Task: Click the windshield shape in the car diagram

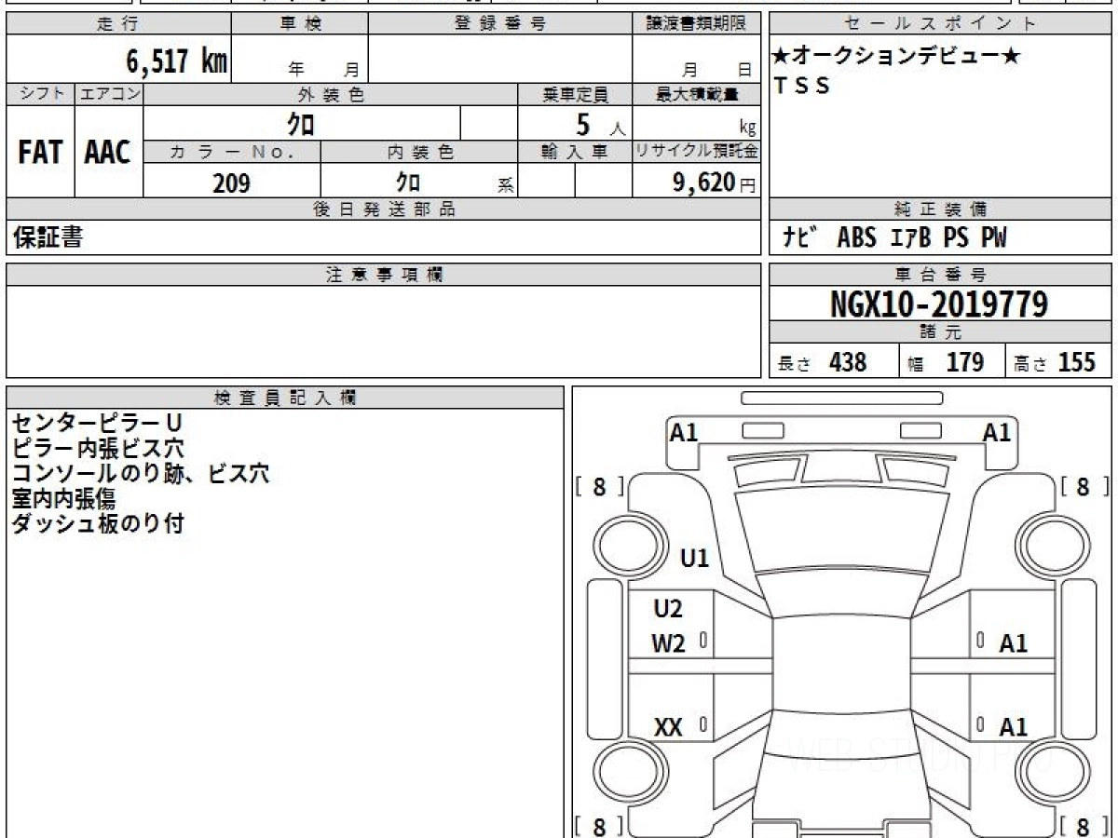Action: pyautogui.click(x=842, y=530)
